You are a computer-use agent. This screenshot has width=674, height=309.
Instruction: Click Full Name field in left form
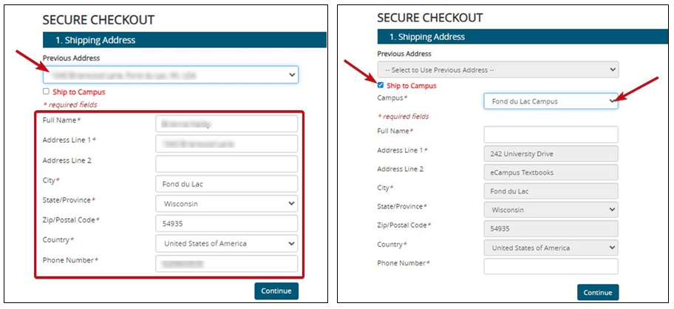click(226, 123)
